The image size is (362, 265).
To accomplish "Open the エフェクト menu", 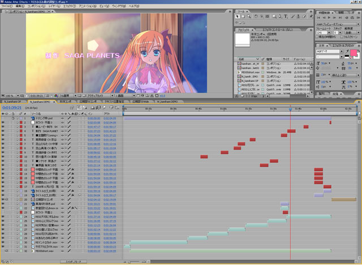I will pyautogui.click(x=69, y=6).
